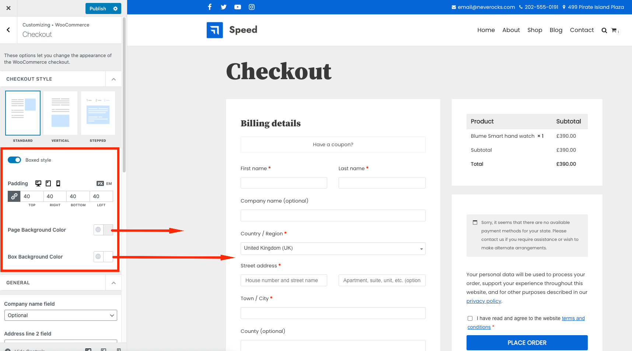Viewport: 632px width, 351px height.
Task: Click the Instagram icon in header
Action: (252, 7)
